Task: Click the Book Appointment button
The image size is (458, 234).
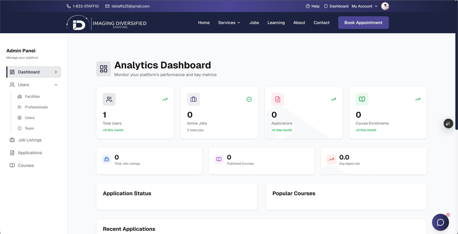Action: 363,23
